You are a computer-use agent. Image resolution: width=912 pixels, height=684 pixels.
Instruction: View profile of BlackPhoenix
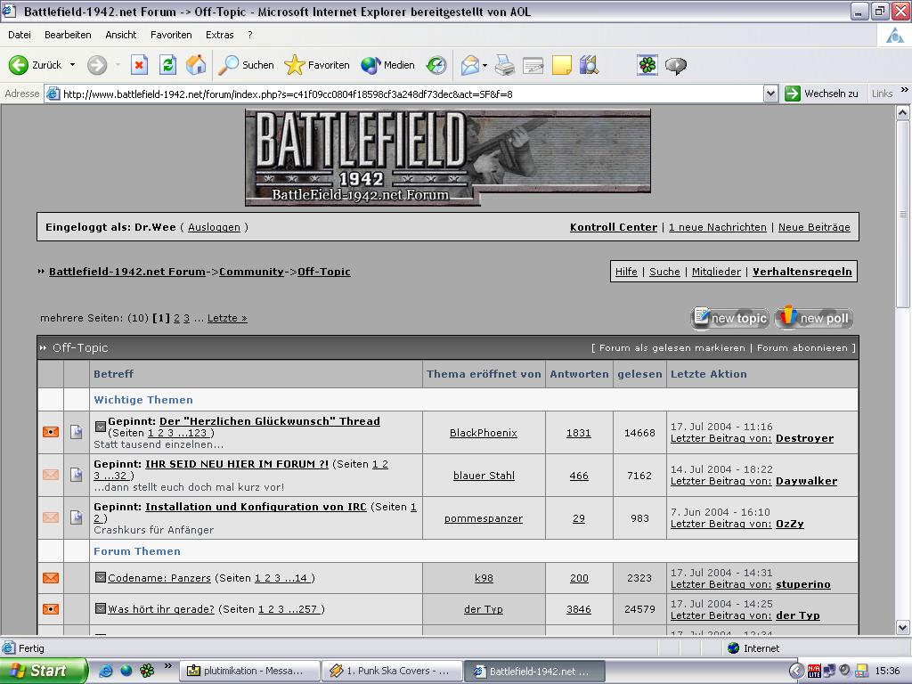coord(484,433)
